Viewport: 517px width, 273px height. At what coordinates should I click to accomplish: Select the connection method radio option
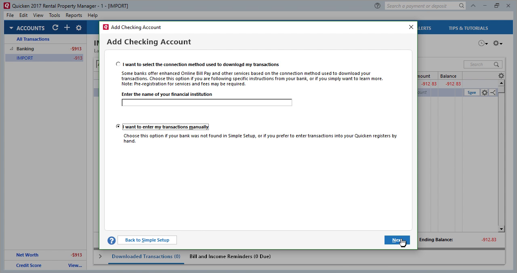click(x=118, y=64)
